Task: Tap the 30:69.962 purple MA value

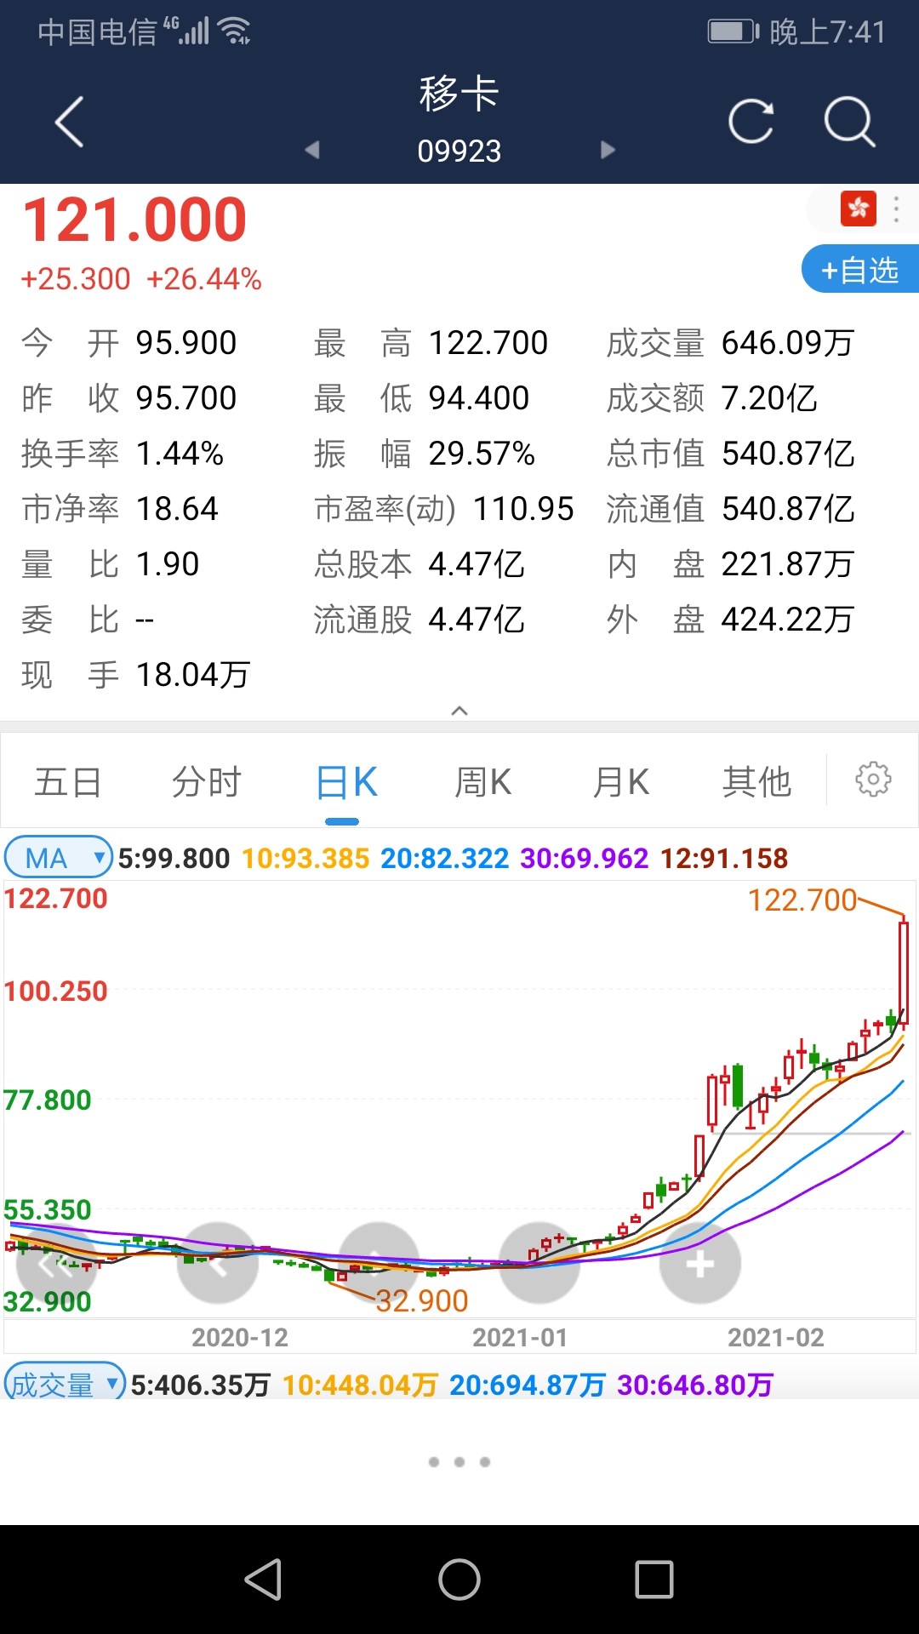Action: pyautogui.click(x=585, y=858)
